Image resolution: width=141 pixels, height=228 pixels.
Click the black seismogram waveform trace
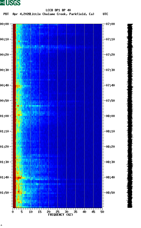point(130,116)
